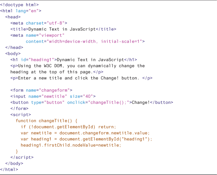
Task: Click the closing </html> tag
Action: [x=9, y=169]
